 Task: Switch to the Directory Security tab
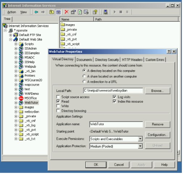(x=107, y=60)
